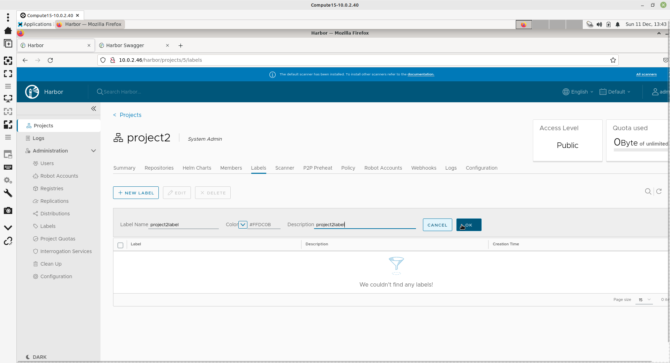
Task: Collapse the Administration menu section
Action: click(93, 151)
